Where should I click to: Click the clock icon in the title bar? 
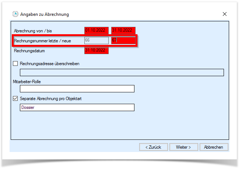pyautogui.click(x=15, y=14)
